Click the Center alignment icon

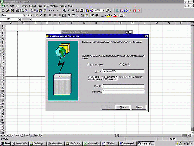coord(55,15)
